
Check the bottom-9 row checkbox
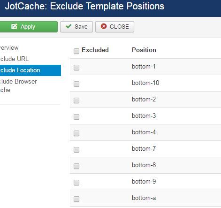(76, 183)
